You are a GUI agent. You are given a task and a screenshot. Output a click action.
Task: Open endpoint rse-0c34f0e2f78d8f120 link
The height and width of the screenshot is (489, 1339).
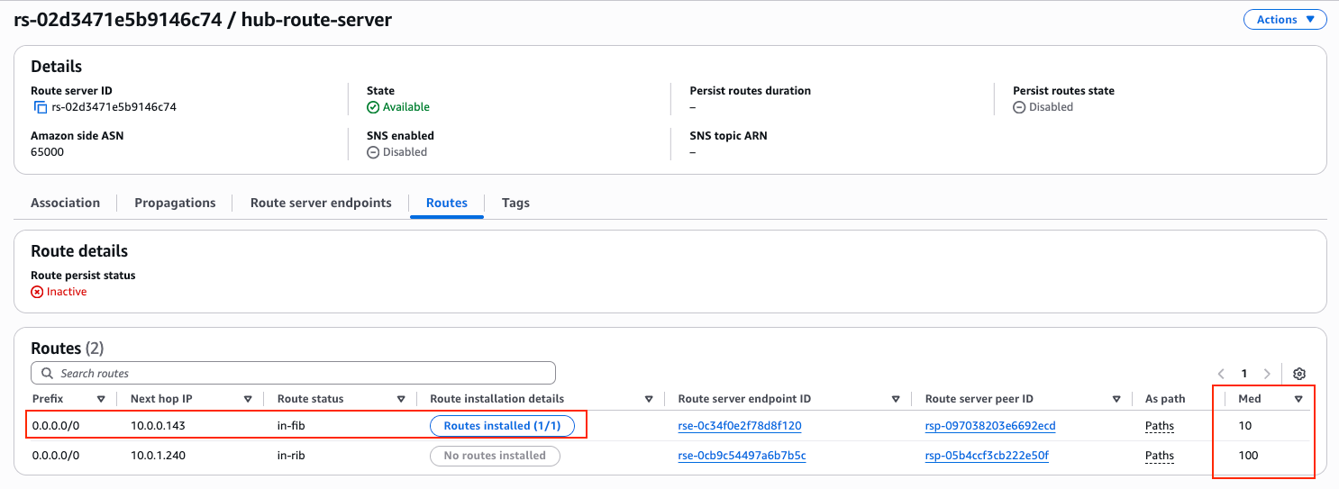[x=739, y=426]
